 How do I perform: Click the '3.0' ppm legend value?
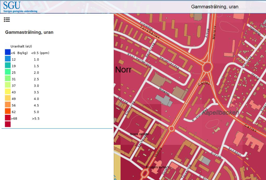tap(36, 86)
